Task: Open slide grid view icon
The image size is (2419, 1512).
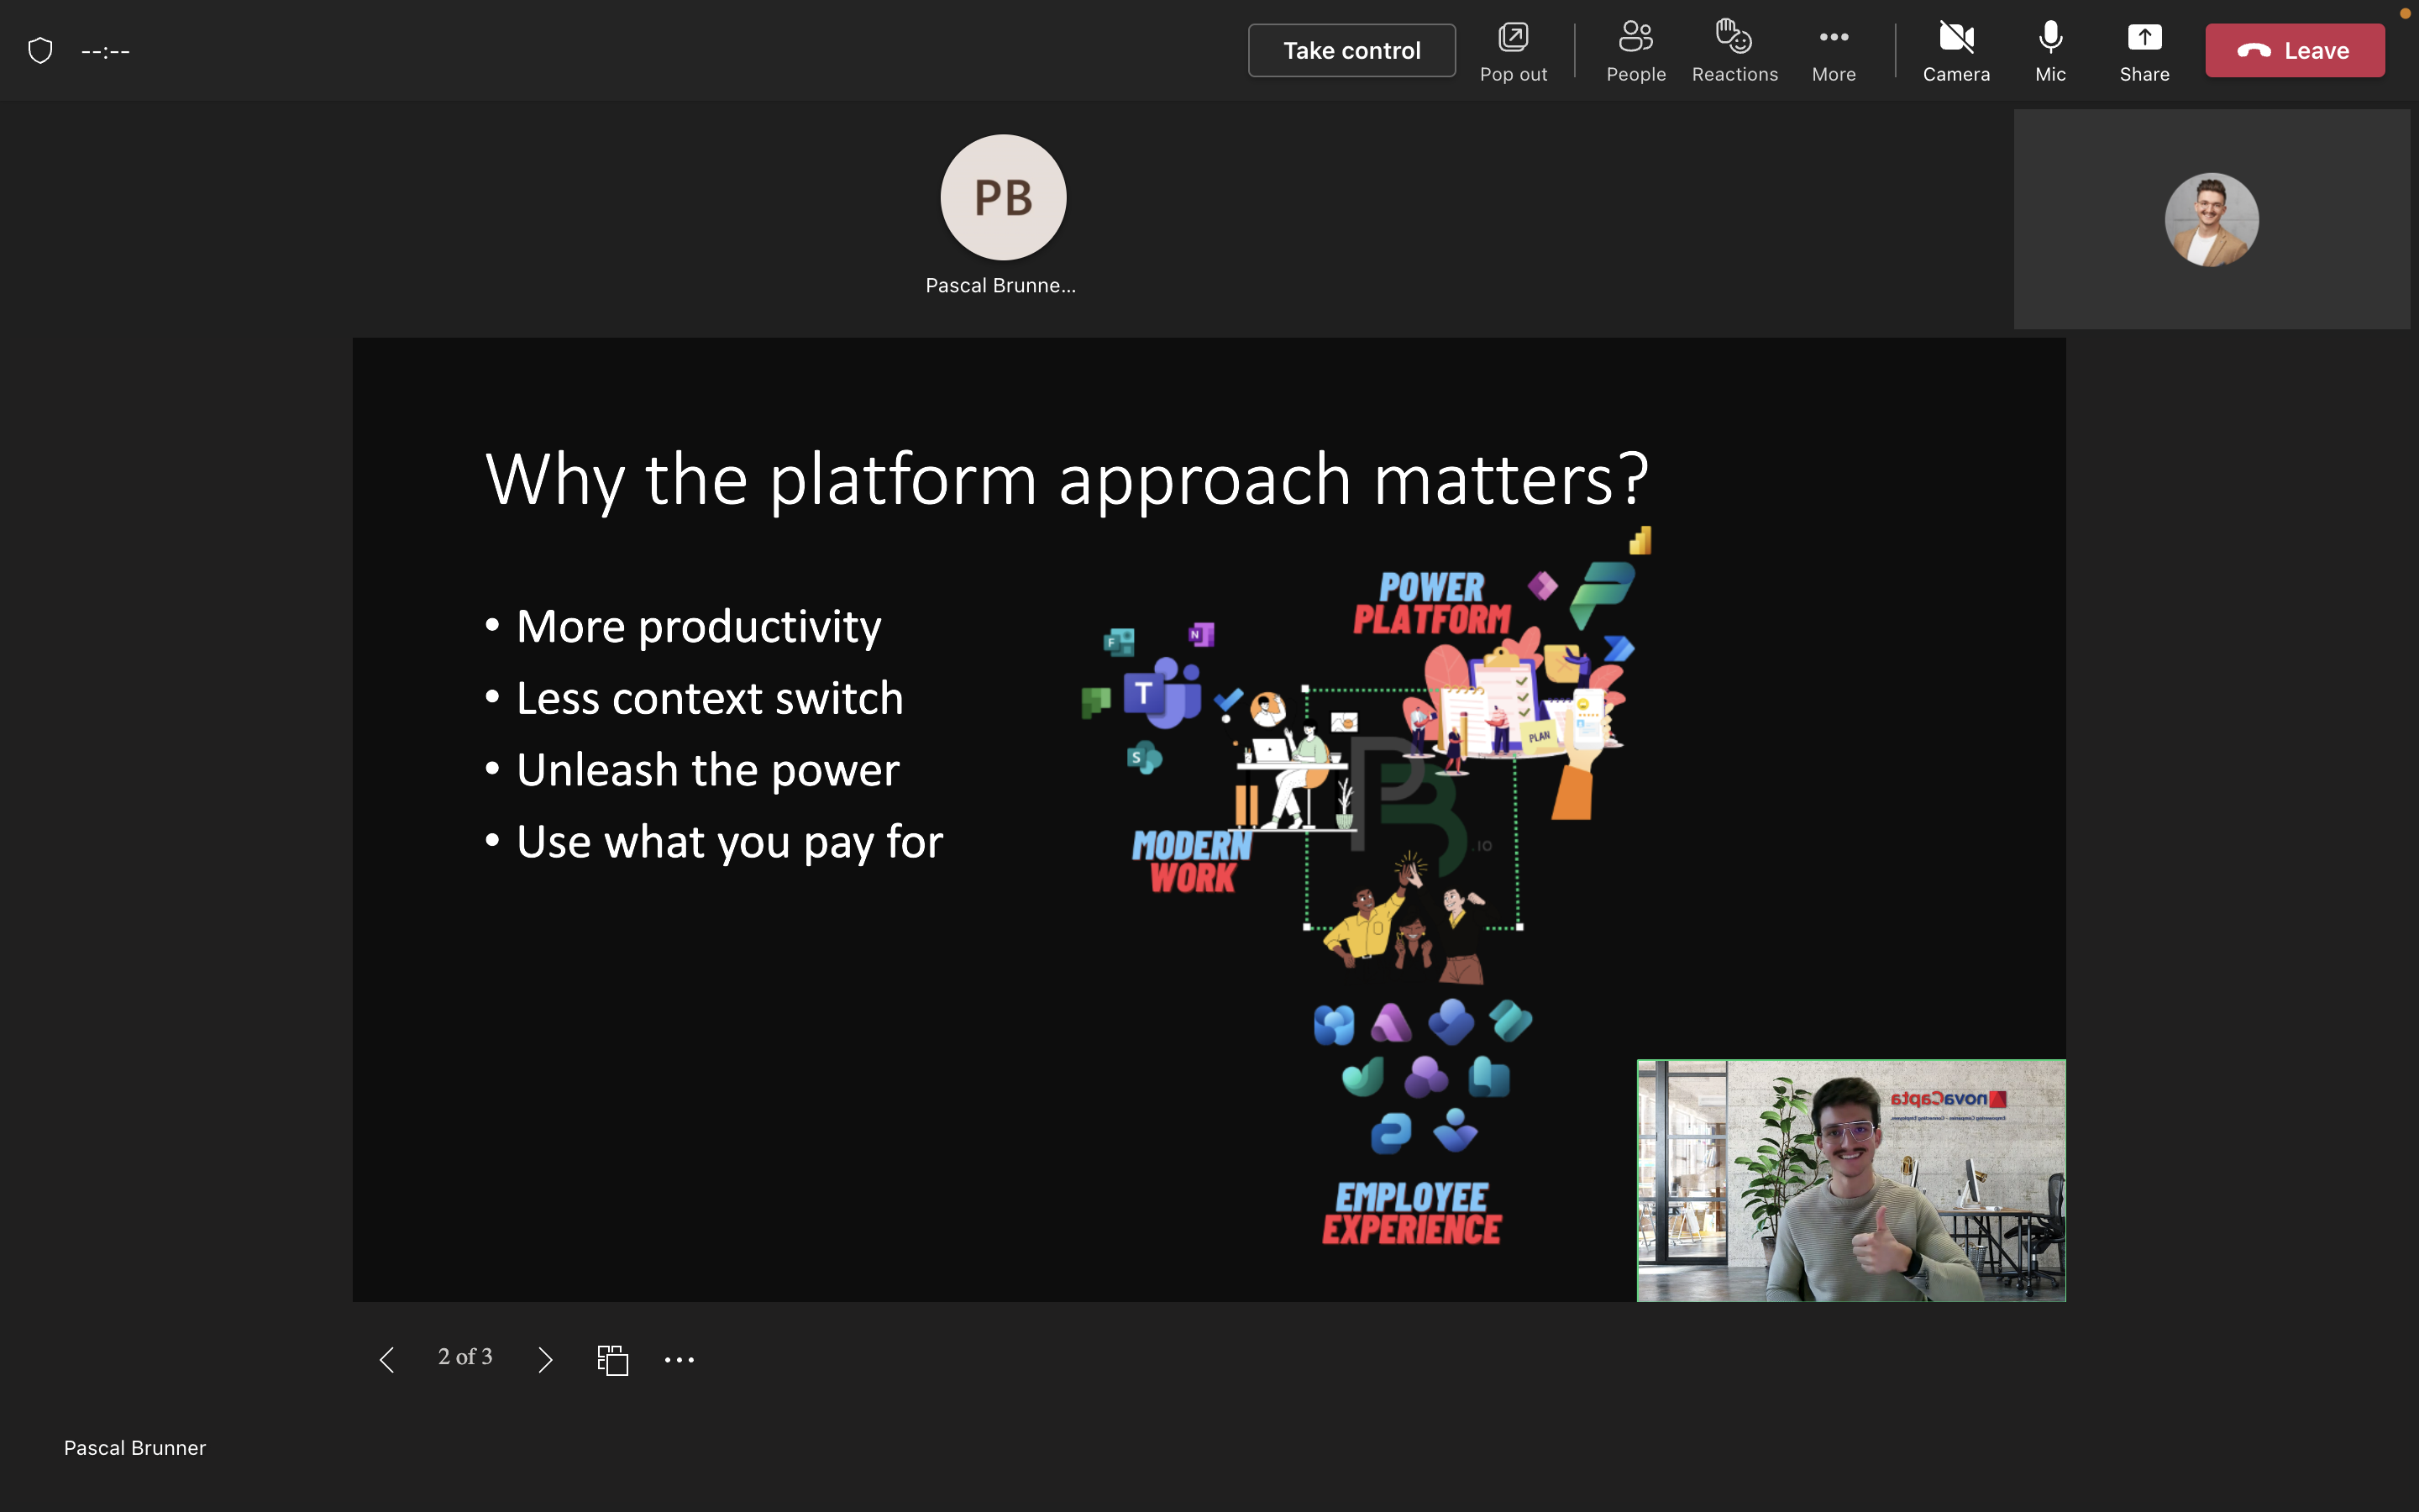Action: pyautogui.click(x=611, y=1359)
